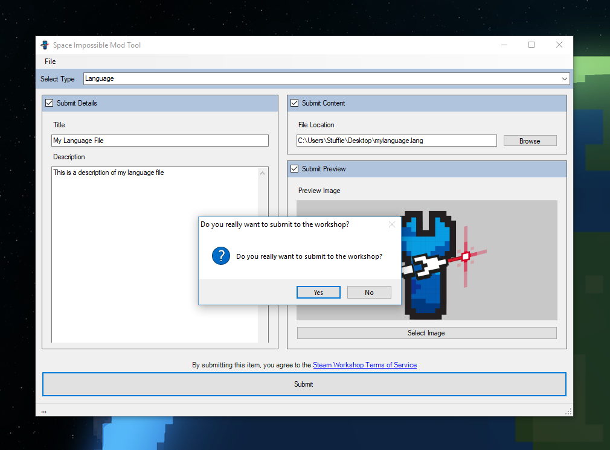The width and height of the screenshot is (610, 450).
Task: Toggle the Submit Details checkbox
Action: point(50,103)
